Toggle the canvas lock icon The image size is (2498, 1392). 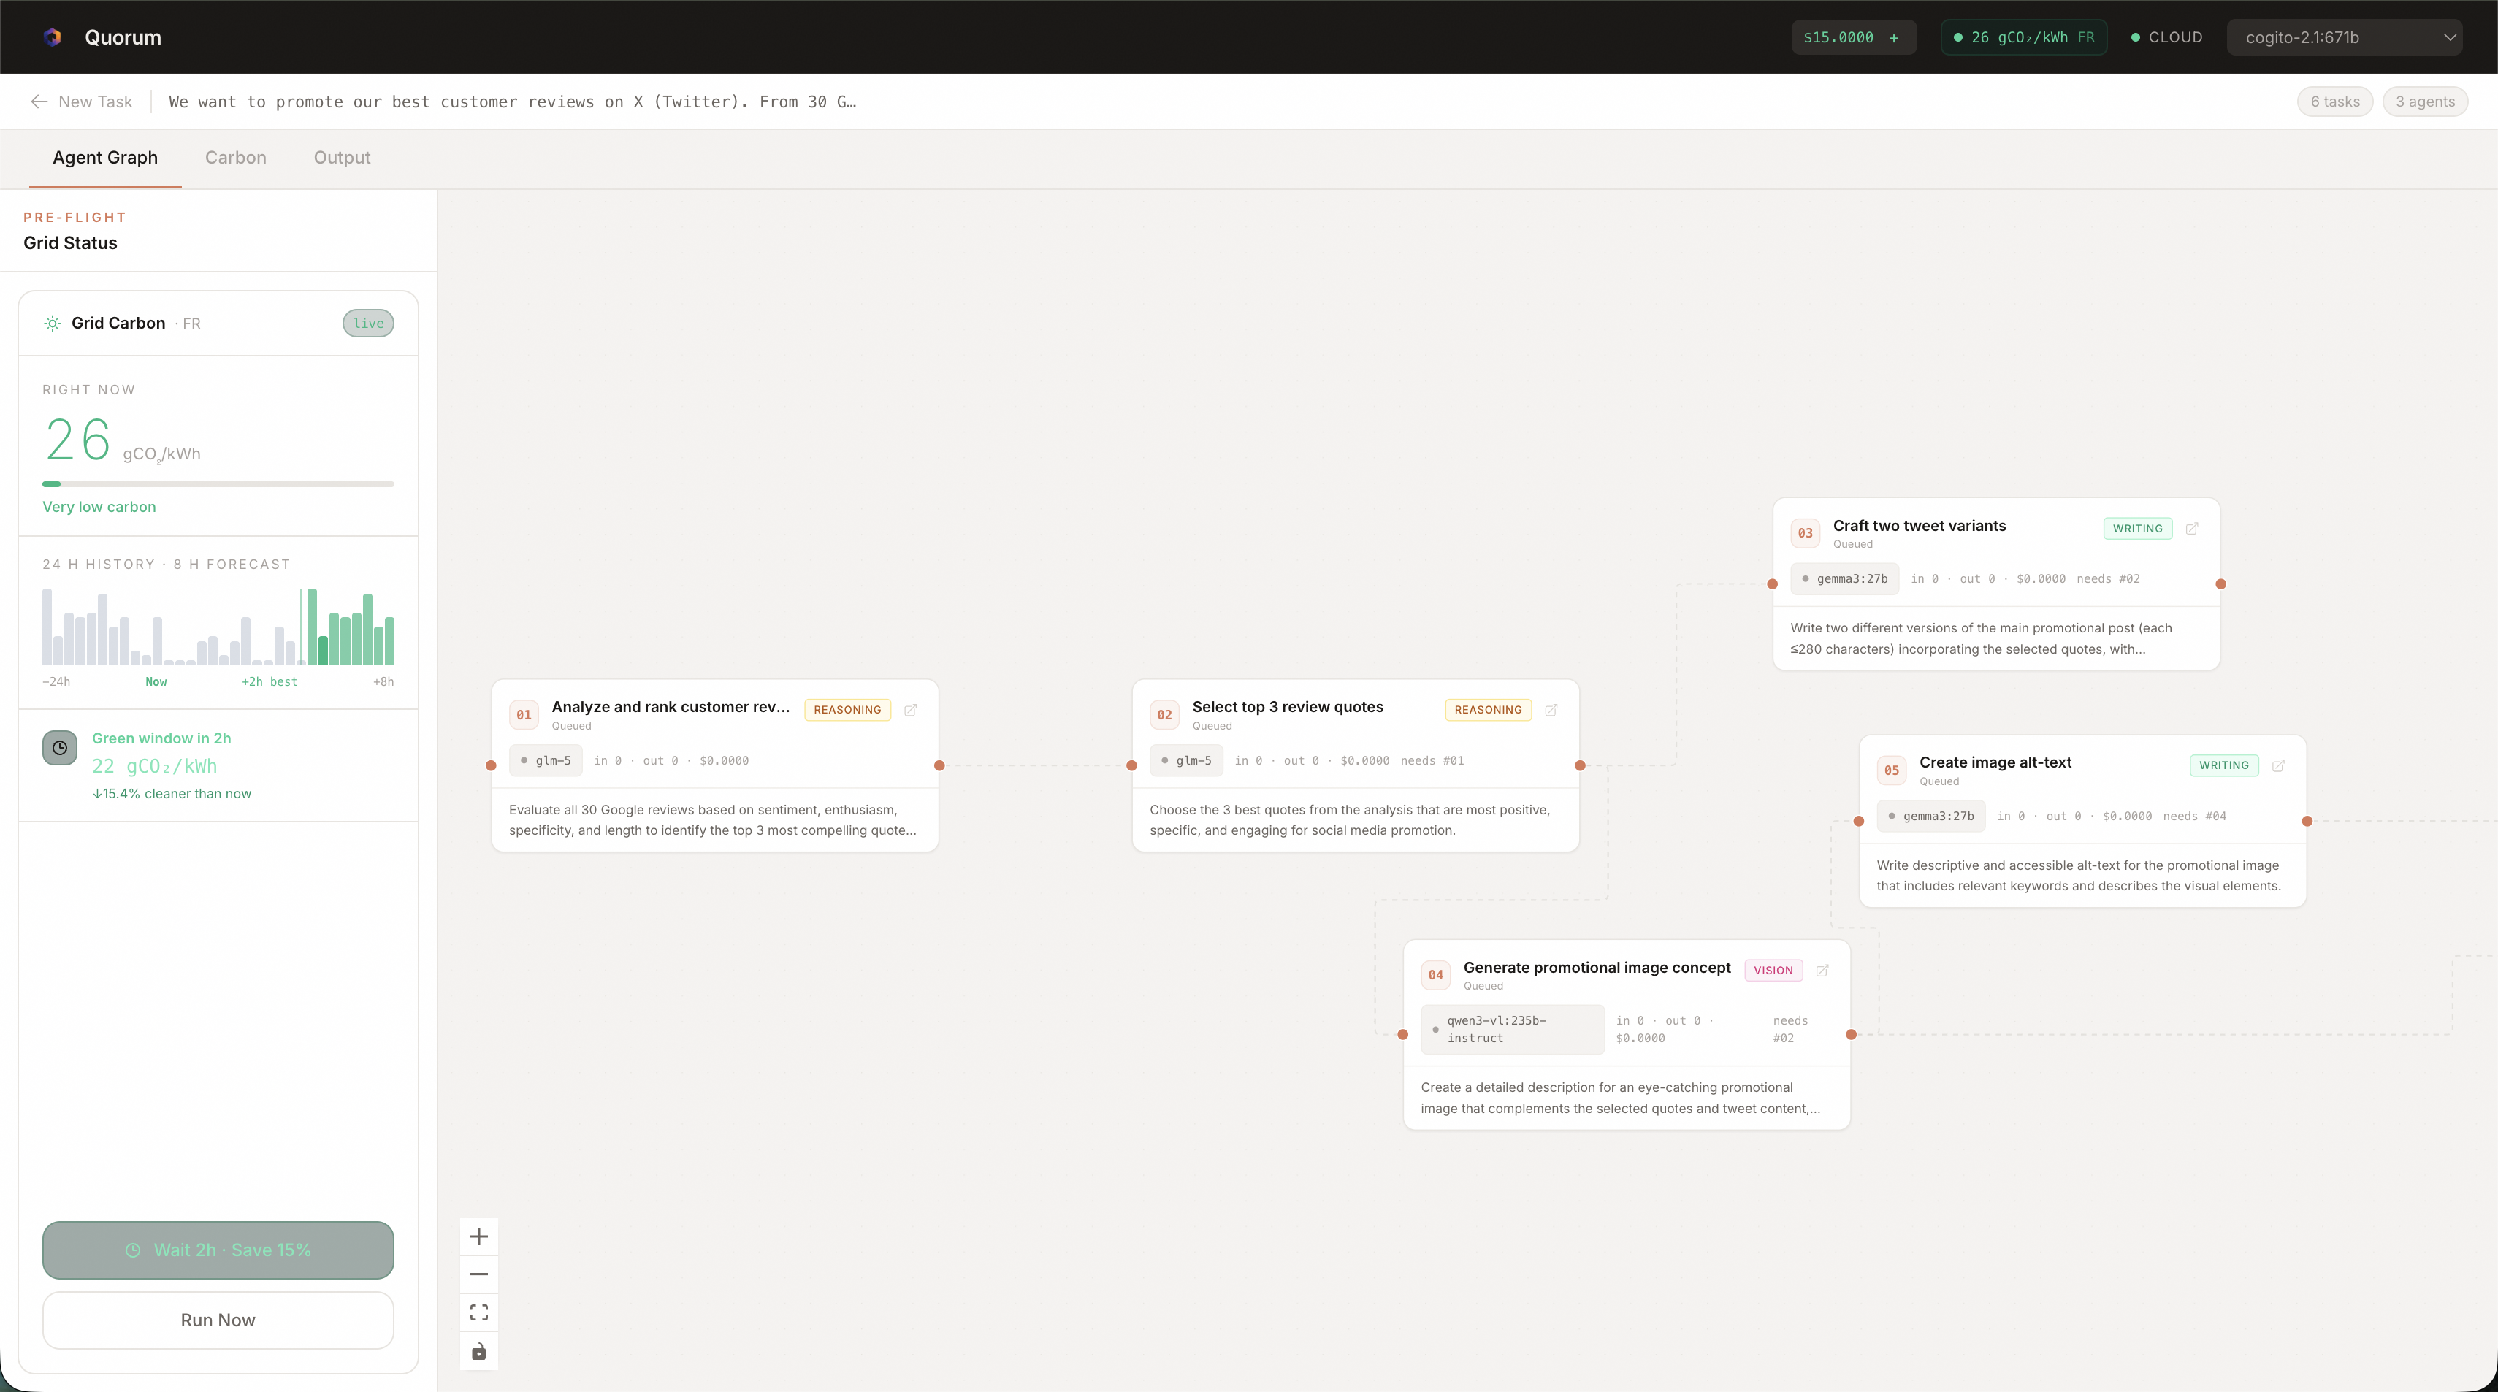[478, 1351]
